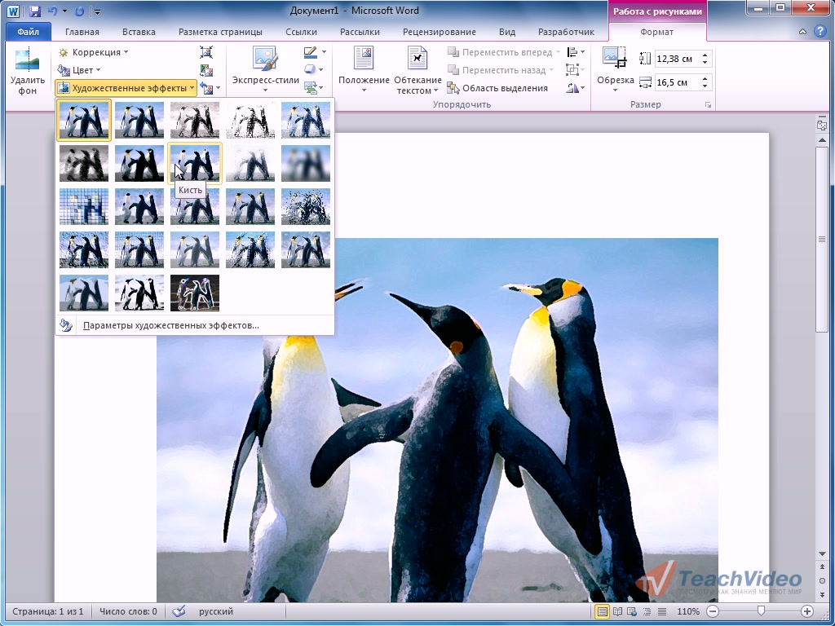835x626 pixels.
Task: Click the Crop (Обрезка) icon
Action: (x=615, y=58)
